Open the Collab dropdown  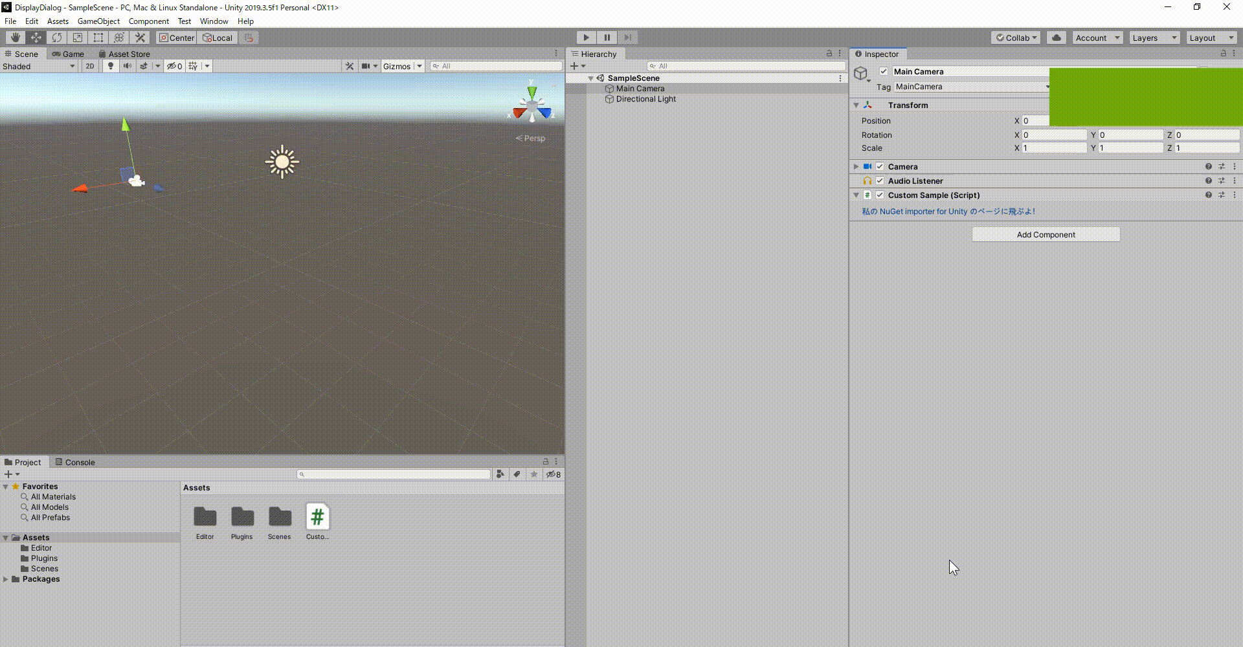[x=1016, y=38]
